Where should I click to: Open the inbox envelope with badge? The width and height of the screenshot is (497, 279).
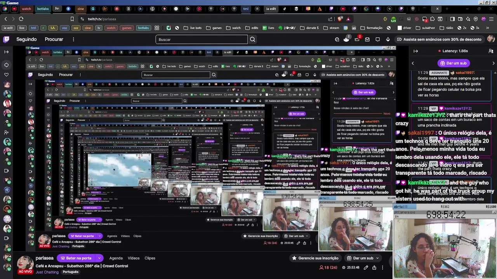[x=367, y=39]
